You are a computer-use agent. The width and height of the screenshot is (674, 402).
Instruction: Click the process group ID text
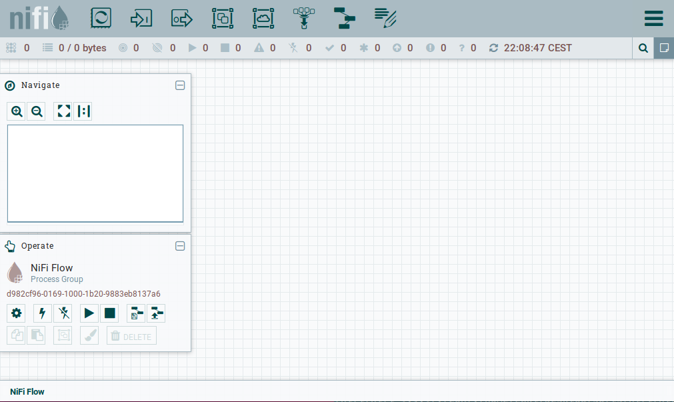tap(83, 293)
